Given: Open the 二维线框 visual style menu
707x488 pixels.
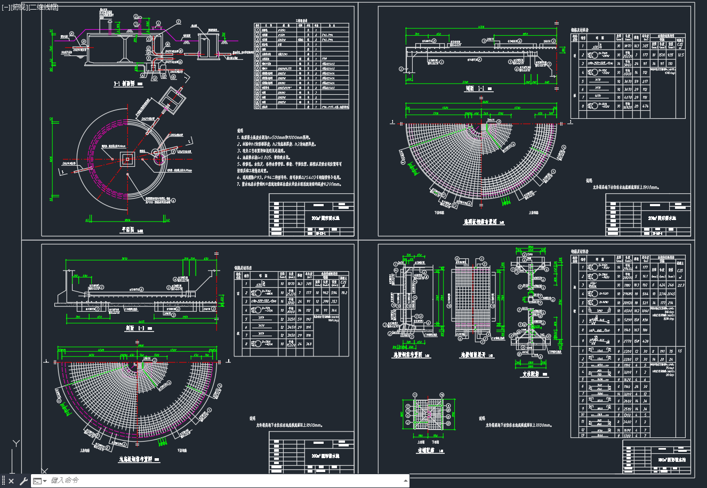Looking at the screenshot, I should [x=44, y=7].
